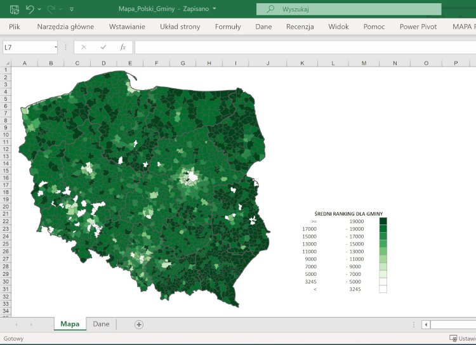
Task: Click horizontal scrollbar left arrow
Action: 426,324
